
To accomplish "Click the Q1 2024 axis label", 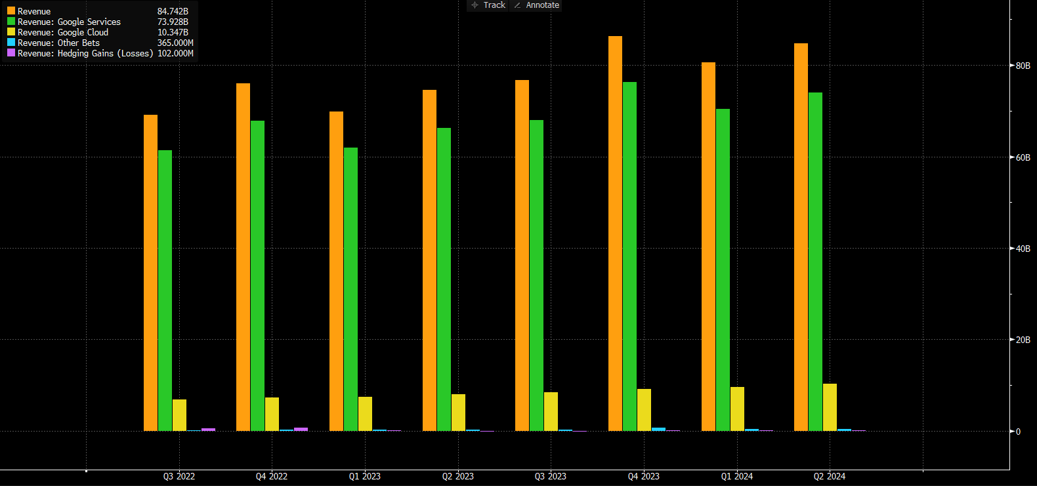I will (x=737, y=476).
